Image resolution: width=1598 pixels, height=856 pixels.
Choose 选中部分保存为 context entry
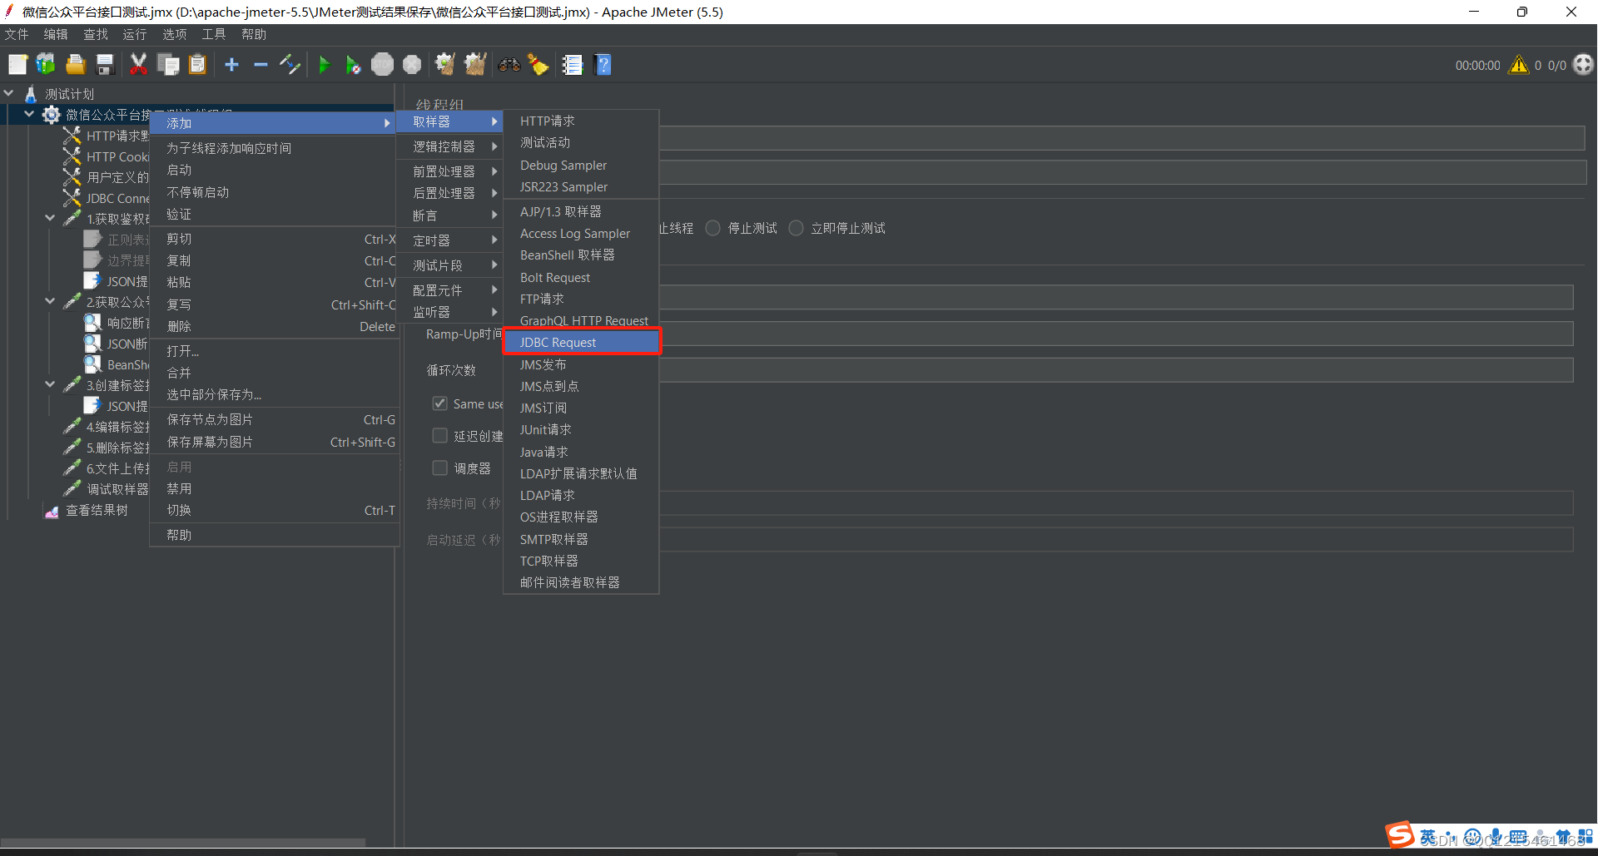275,394
